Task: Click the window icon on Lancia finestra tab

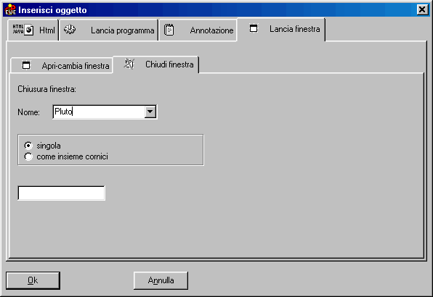Action: click(x=254, y=28)
